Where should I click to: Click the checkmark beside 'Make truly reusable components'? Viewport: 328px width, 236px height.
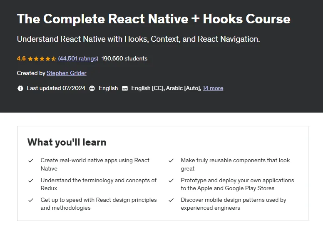[x=171, y=161]
